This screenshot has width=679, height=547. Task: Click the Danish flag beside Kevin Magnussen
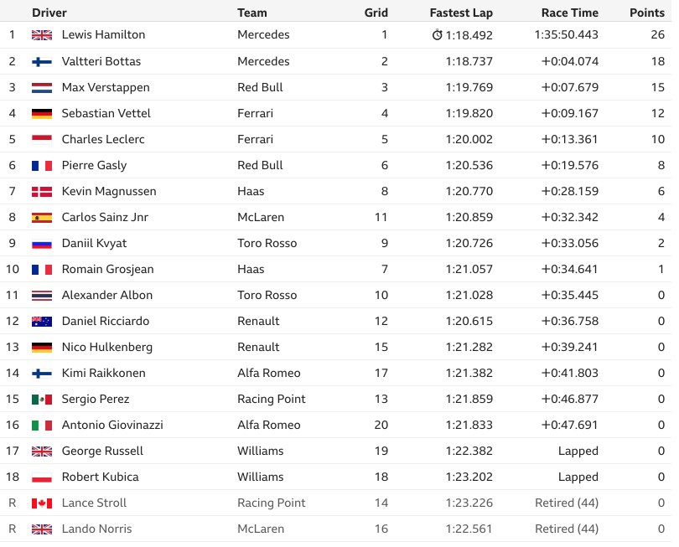(x=42, y=192)
